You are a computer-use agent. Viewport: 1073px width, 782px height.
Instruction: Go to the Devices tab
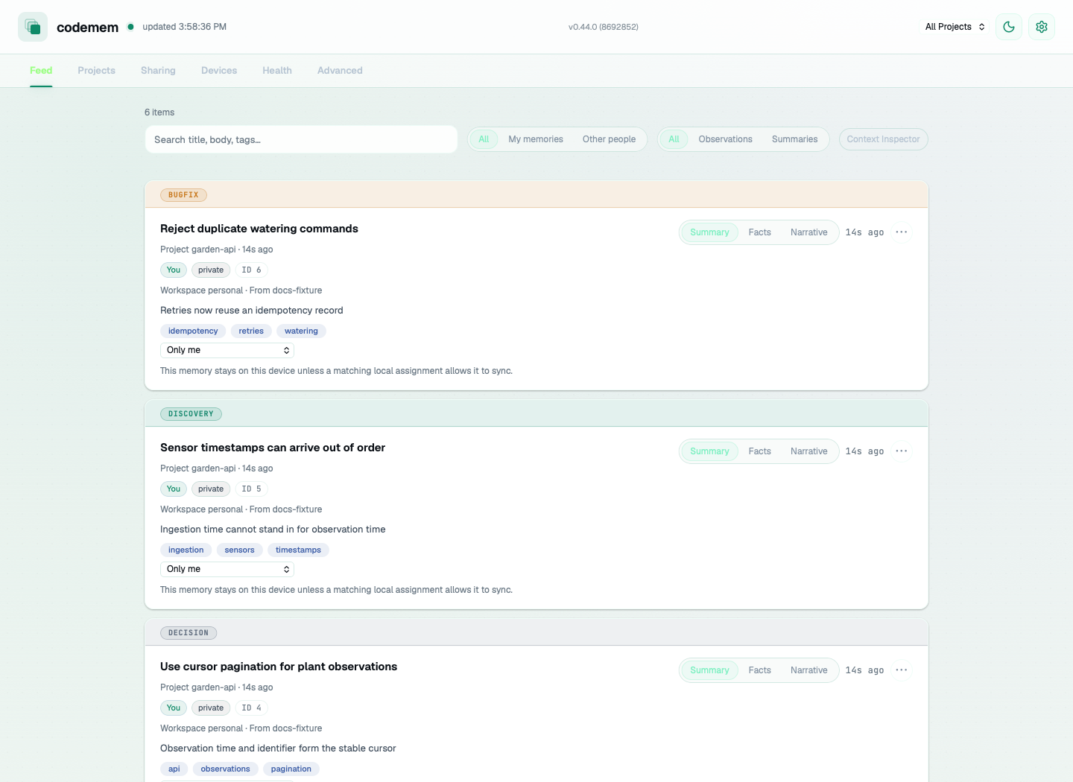[219, 71]
